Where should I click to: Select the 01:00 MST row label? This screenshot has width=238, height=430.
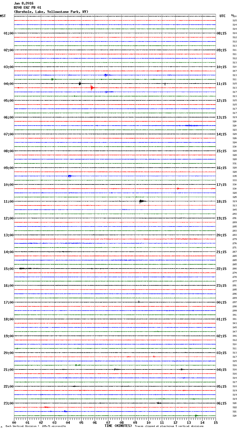pyautogui.click(x=9, y=33)
